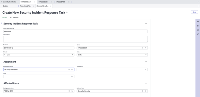The height and width of the screenshot is (97, 200).
Task: Select the green Details form tab
Action: coord(4,17)
